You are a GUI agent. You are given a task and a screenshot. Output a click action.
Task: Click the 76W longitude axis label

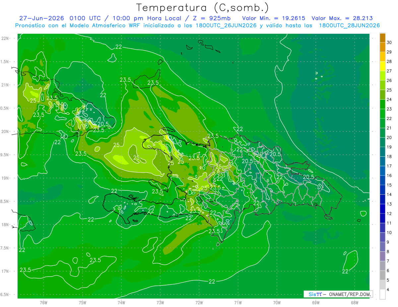pyautogui.click(x=43, y=302)
